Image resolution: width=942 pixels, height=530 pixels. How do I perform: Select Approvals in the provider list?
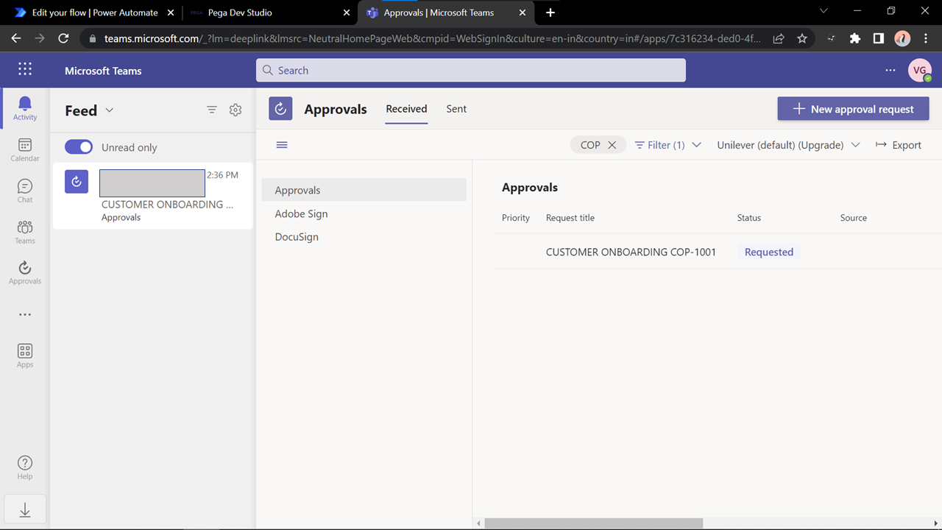click(364, 190)
